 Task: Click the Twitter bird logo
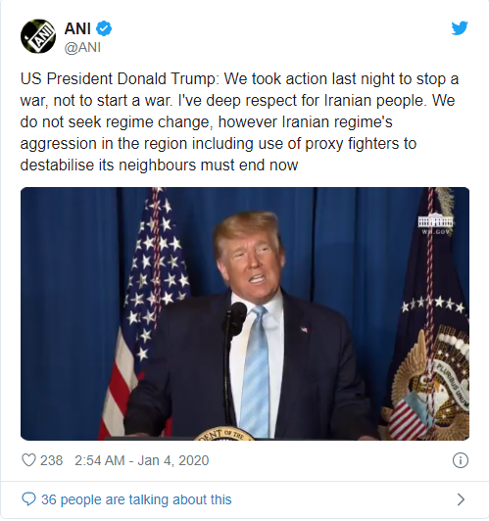click(460, 28)
